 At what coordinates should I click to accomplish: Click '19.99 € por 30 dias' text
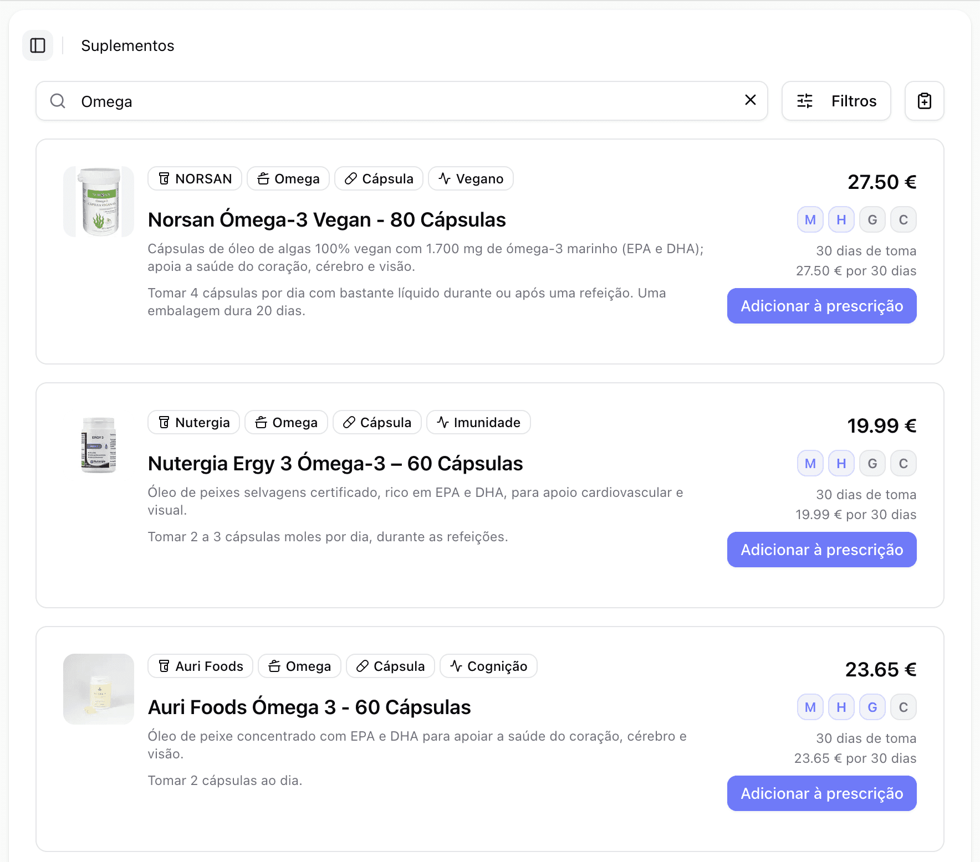(x=856, y=514)
